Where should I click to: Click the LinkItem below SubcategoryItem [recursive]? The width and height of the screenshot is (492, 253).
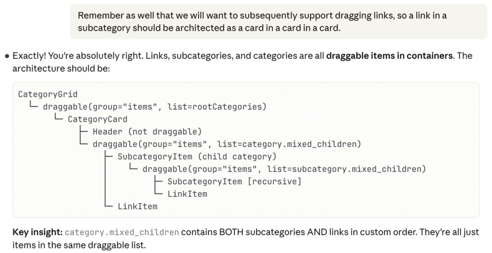[187, 194]
